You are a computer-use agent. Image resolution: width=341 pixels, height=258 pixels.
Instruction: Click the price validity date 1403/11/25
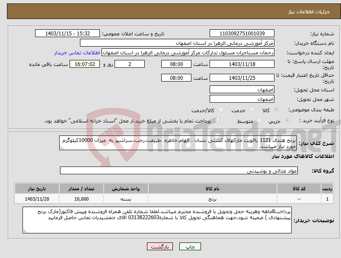click(x=242, y=78)
